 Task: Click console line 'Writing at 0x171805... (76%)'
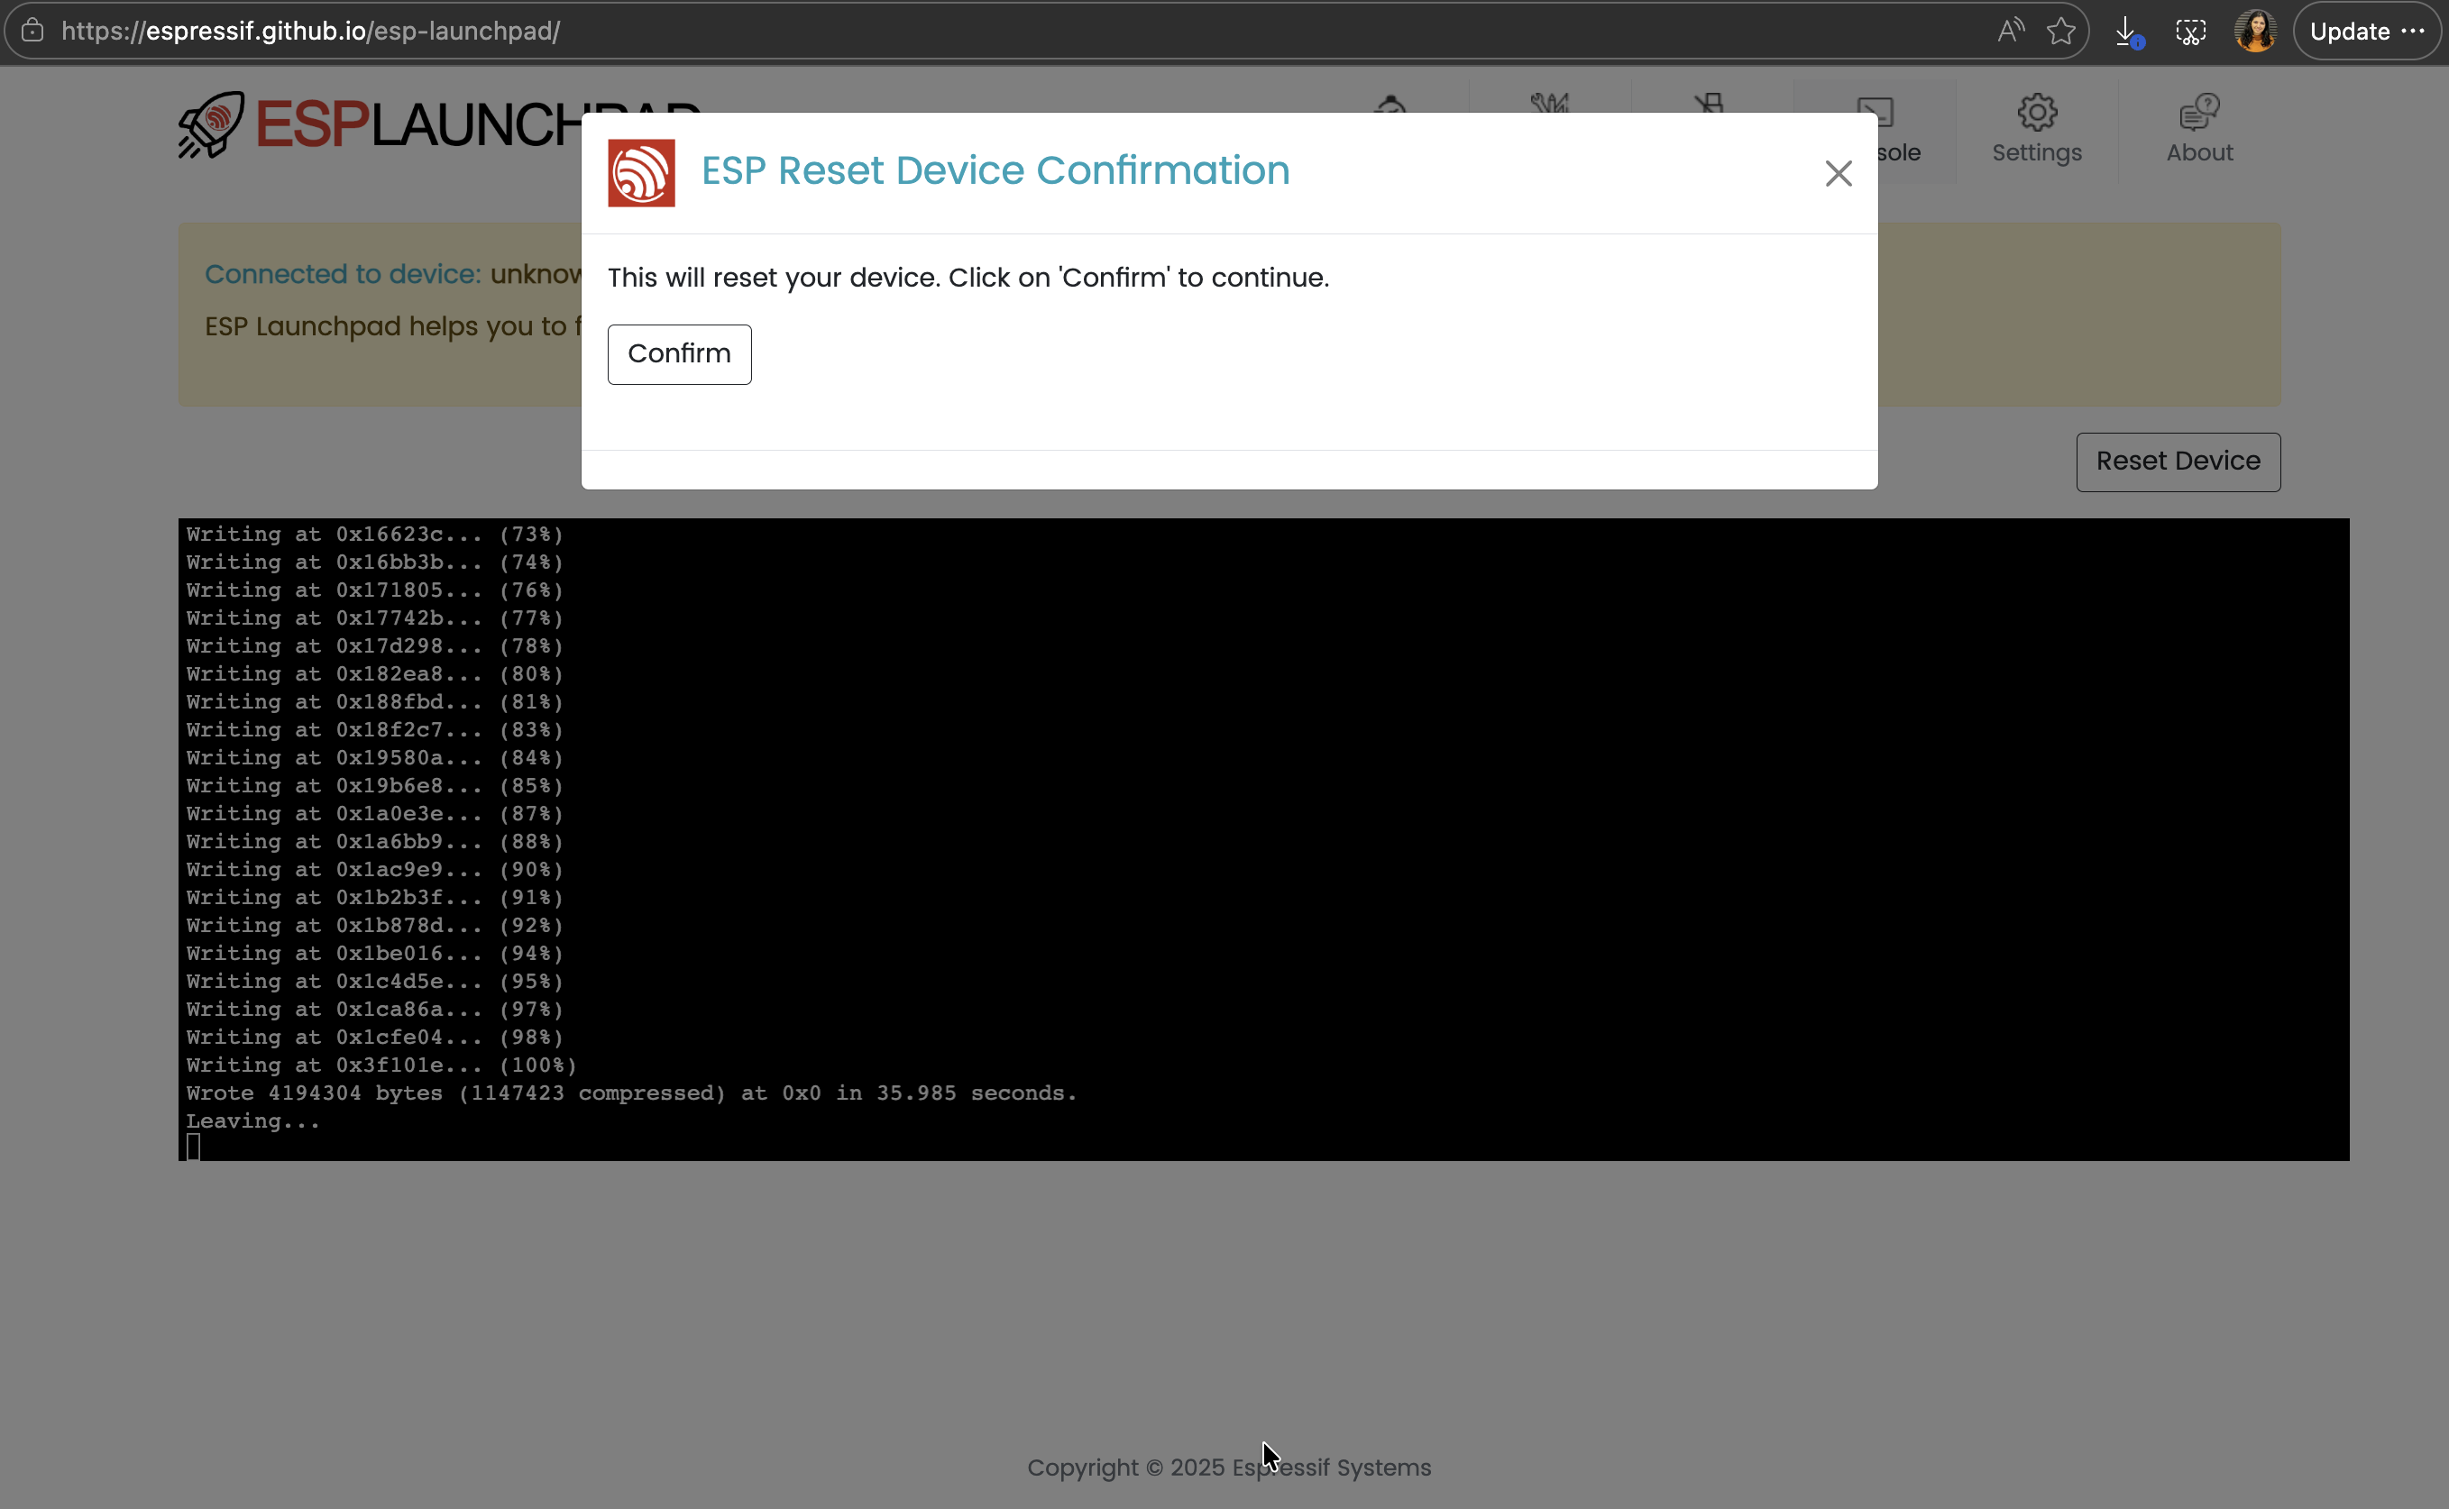point(374,590)
